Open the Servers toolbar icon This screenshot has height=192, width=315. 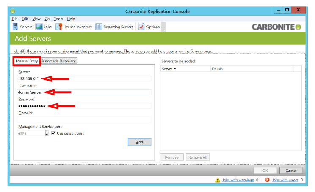point(15,27)
